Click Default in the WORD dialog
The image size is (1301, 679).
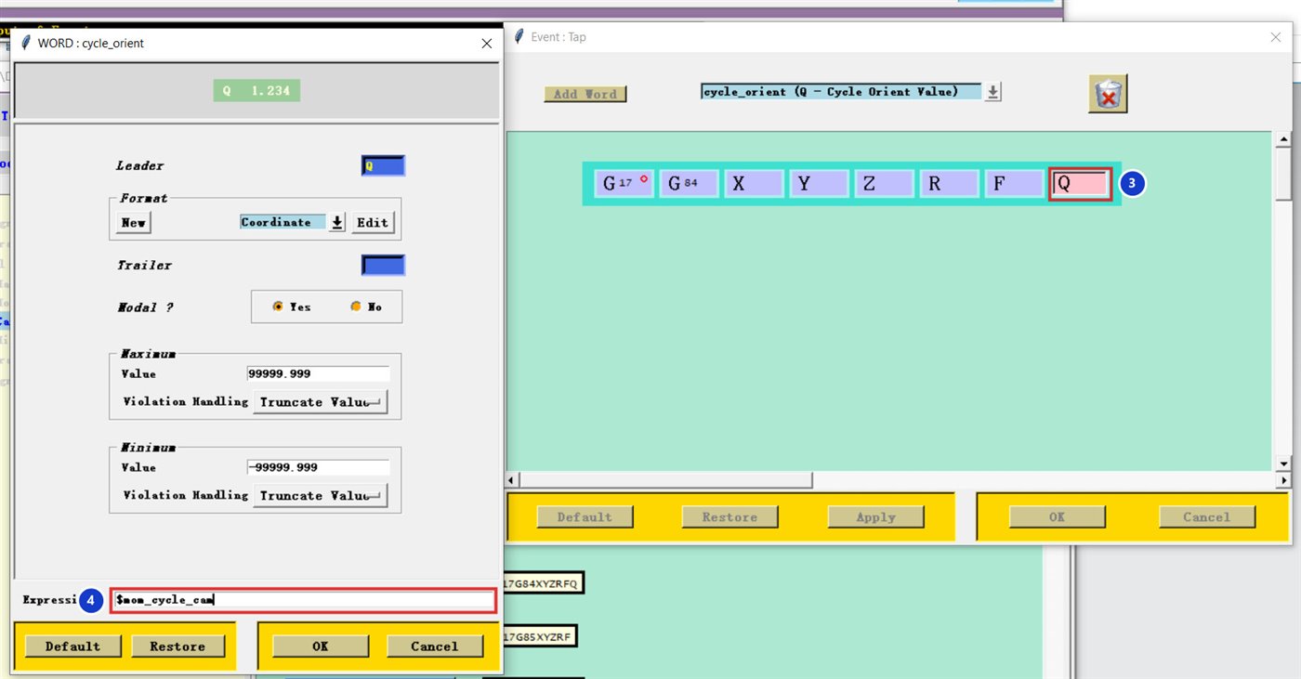click(x=72, y=646)
